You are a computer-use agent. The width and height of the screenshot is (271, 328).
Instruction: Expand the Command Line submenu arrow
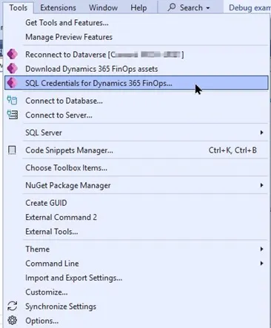pyautogui.click(x=261, y=264)
